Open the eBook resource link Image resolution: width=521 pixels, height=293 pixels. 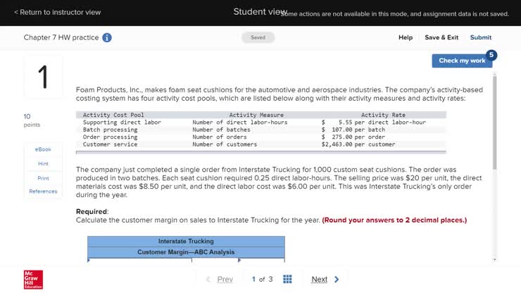click(x=43, y=149)
